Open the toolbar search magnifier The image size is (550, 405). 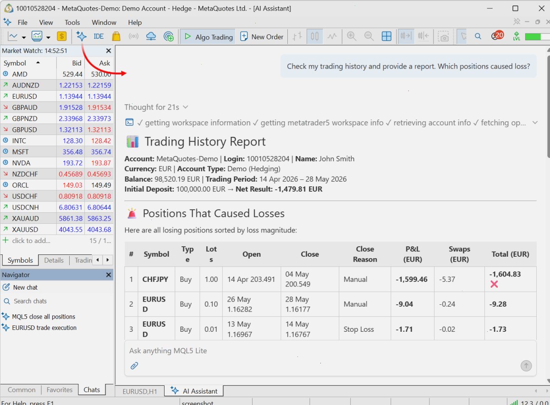[478, 37]
